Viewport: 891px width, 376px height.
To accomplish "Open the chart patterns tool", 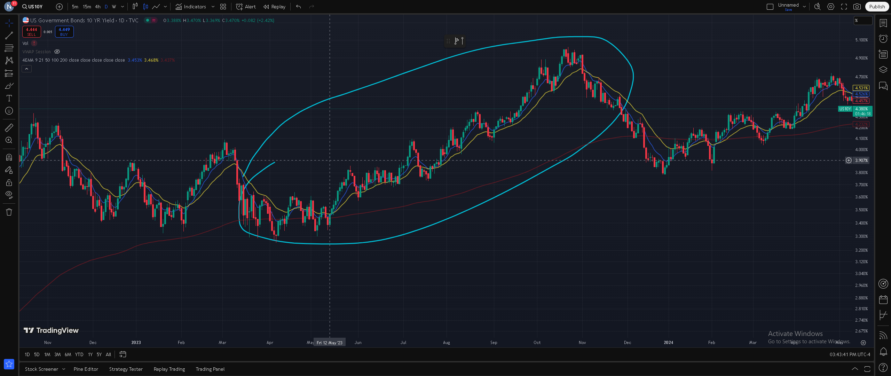I will click(9, 61).
